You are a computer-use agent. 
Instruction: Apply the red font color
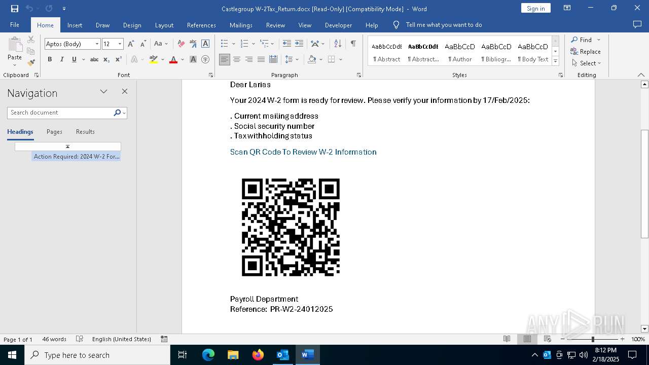pyautogui.click(x=173, y=59)
